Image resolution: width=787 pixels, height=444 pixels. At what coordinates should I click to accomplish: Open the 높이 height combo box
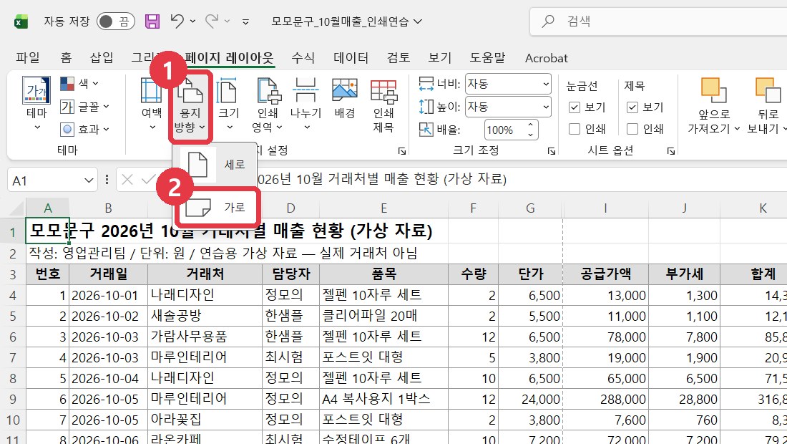[x=508, y=107]
